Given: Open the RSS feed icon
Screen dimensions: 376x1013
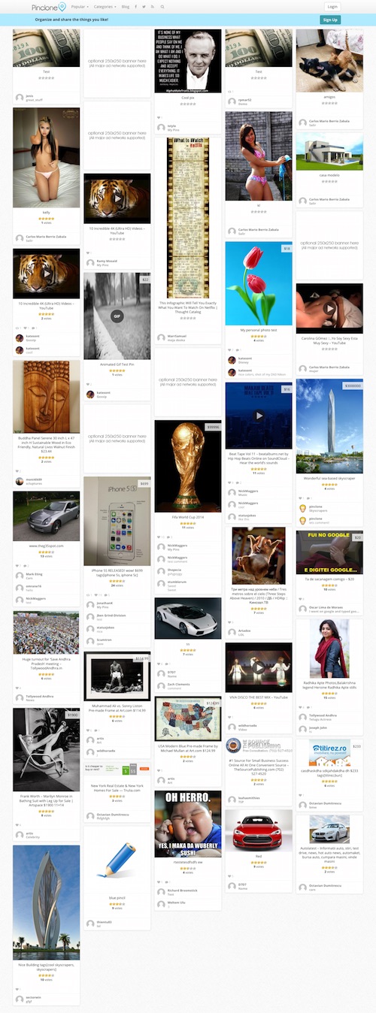Looking at the screenshot, I should [153, 7].
